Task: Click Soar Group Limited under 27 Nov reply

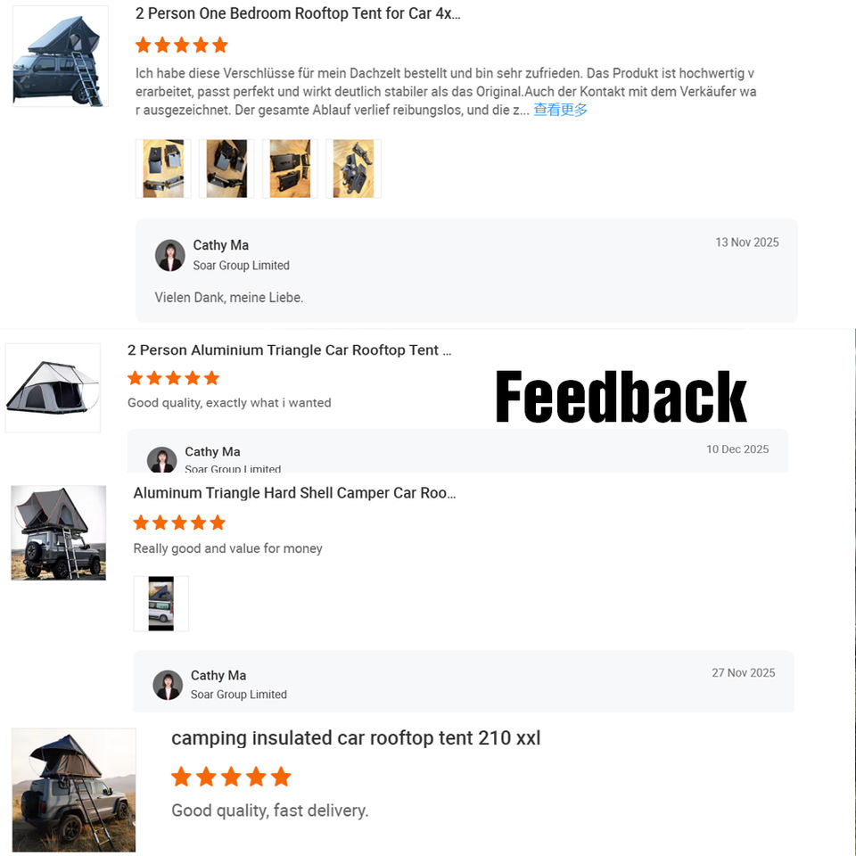Action: click(239, 695)
